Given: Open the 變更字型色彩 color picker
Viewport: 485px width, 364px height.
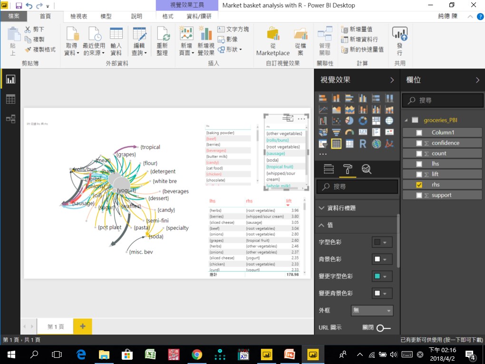Looking at the screenshot, I should 382,276.
